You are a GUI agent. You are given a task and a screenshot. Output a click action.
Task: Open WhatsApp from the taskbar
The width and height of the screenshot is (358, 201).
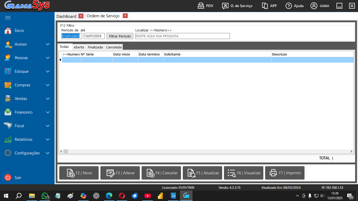point(45,196)
